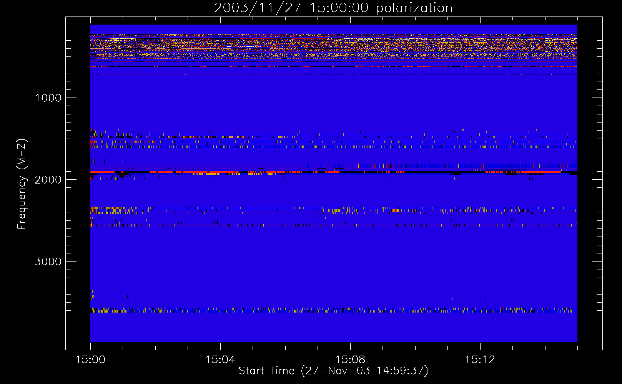The height and width of the screenshot is (384, 622).
Task: Click the '2000' frequency axis label
Action: (48, 180)
